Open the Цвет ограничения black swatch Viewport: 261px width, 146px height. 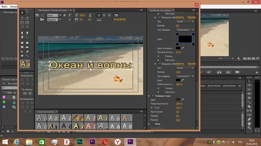178,48
